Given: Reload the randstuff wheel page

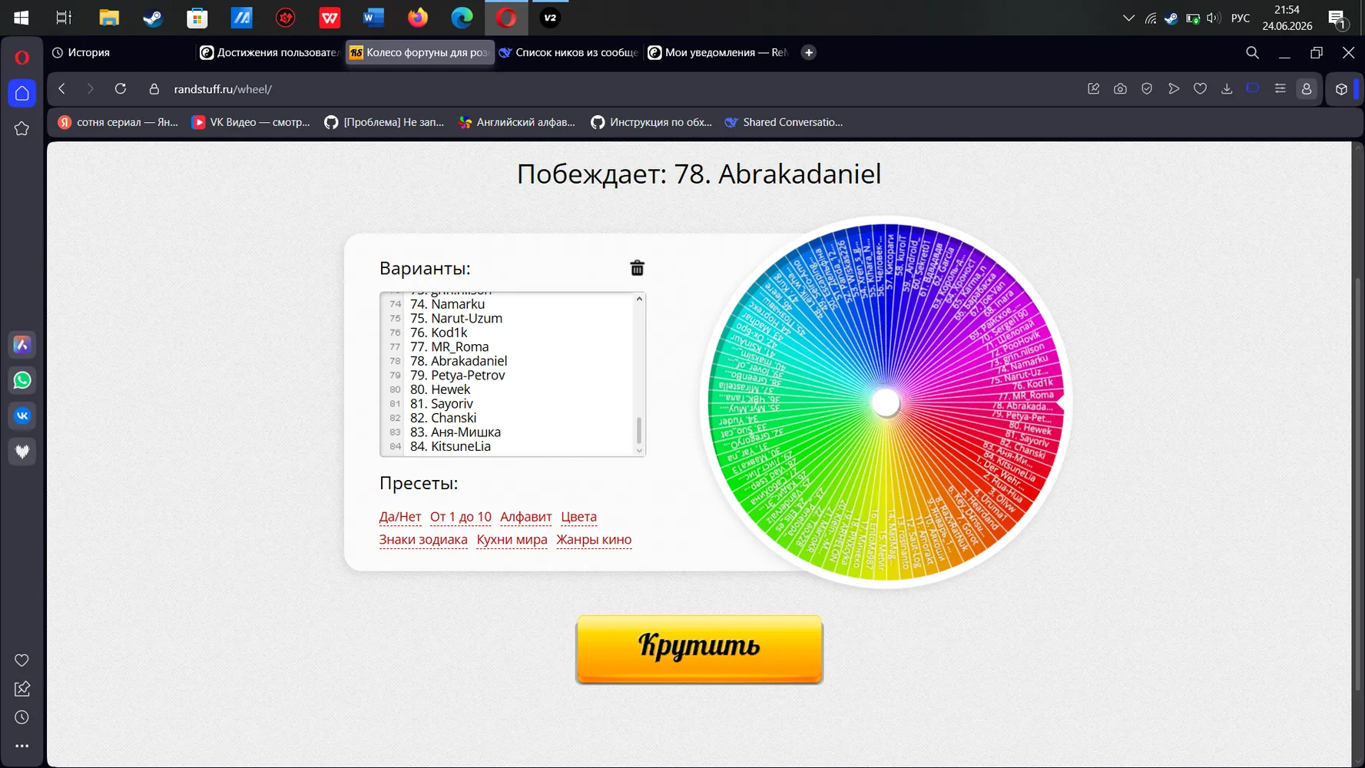Looking at the screenshot, I should [x=121, y=89].
